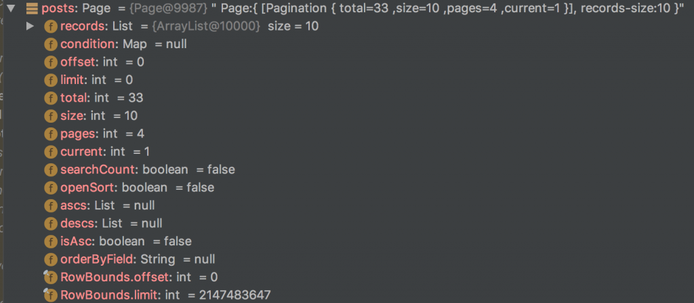Click the field icon beside condition
Viewport: 694px width, 303px height.
[x=51, y=44]
